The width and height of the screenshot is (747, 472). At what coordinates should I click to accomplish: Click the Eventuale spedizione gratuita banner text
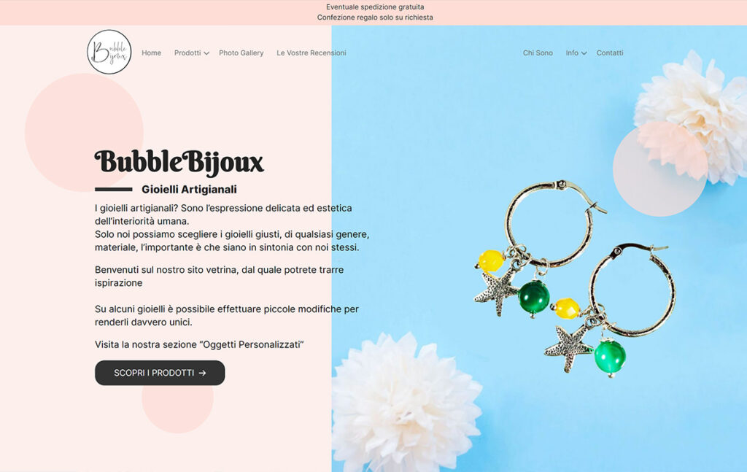click(375, 7)
